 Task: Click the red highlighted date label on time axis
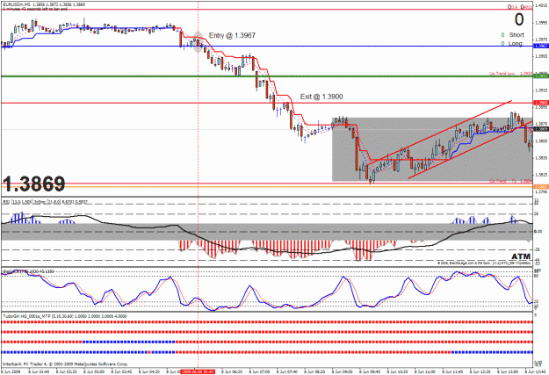197,371
